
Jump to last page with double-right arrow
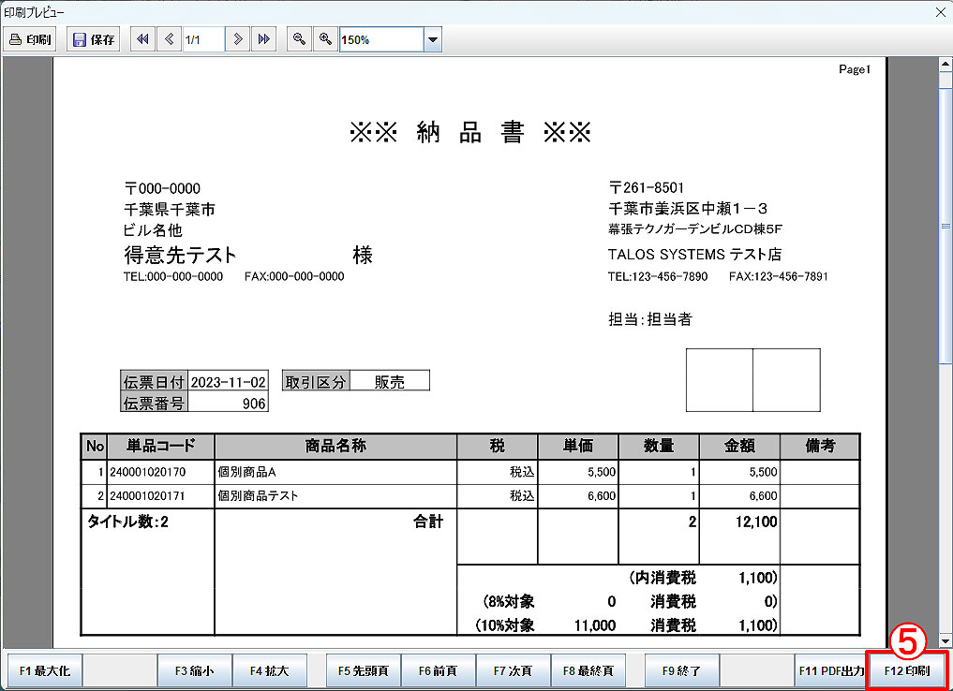tap(264, 39)
